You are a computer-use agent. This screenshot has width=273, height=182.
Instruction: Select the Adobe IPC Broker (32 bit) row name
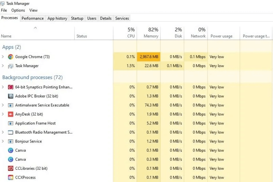coord(37,96)
